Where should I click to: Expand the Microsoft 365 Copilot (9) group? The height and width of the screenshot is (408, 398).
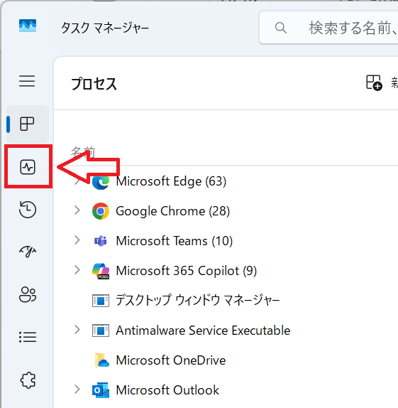pos(77,270)
